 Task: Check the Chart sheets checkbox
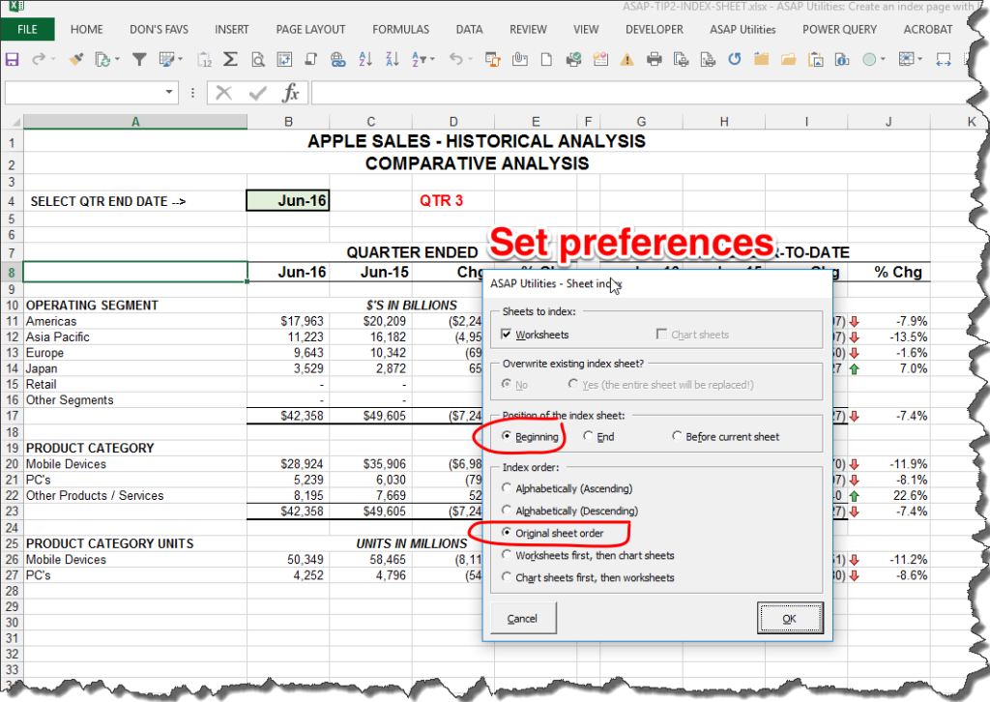(x=661, y=334)
